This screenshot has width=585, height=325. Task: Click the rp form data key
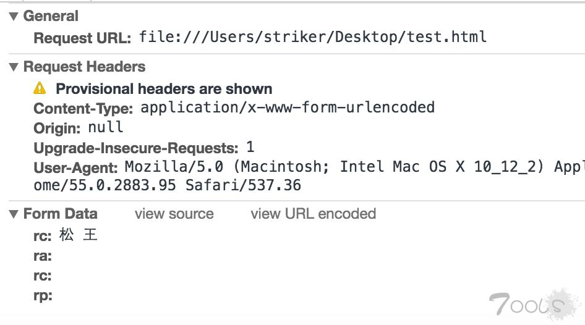(x=42, y=295)
